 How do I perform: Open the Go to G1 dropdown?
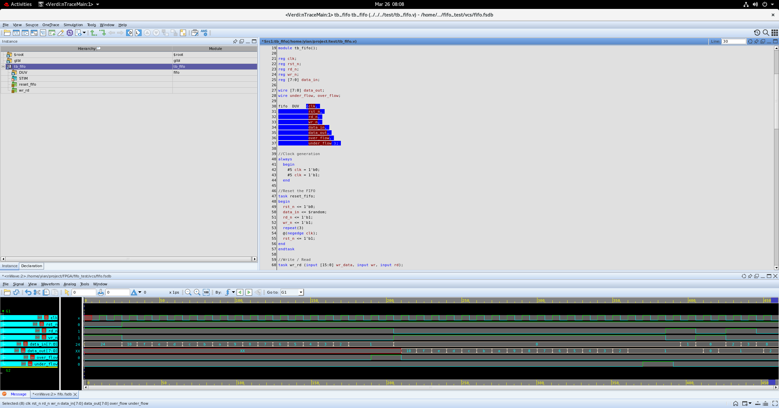coord(300,292)
